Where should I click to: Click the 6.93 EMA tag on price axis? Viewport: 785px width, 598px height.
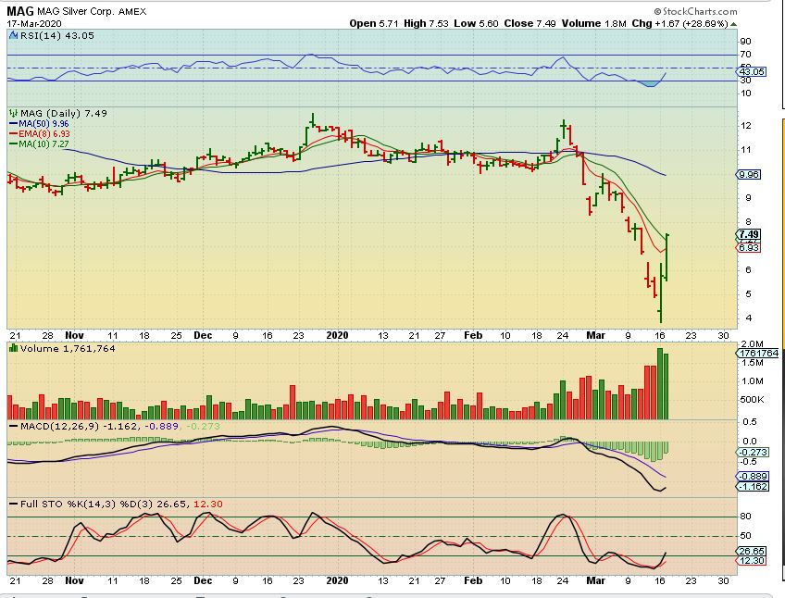click(749, 247)
